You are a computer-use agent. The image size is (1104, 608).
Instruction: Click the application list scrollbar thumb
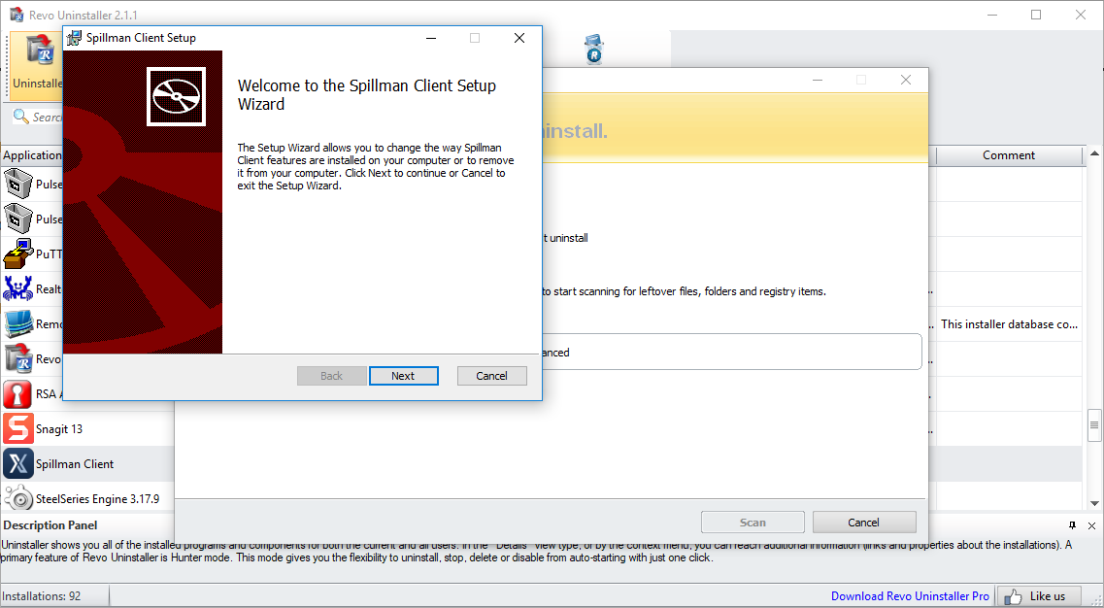click(x=1095, y=424)
